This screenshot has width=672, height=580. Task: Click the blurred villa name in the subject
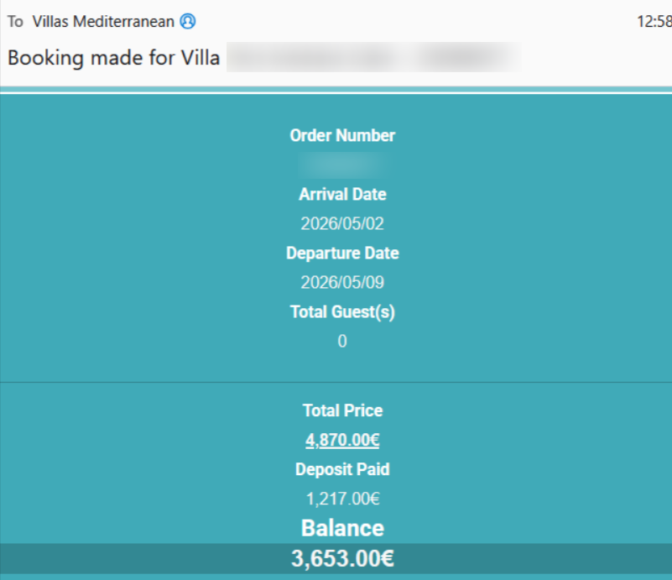[x=373, y=58]
